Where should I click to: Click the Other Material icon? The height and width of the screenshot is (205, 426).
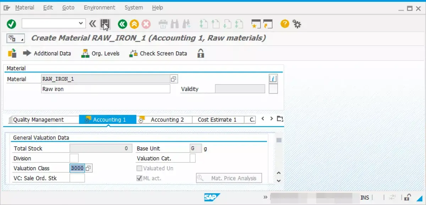coord(12,53)
